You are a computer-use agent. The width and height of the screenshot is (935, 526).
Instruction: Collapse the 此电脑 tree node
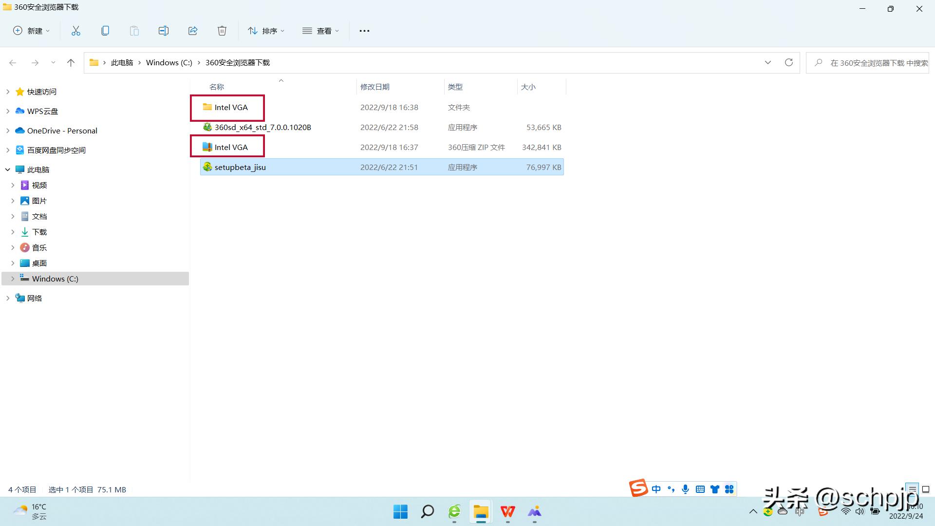click(x=8, y=169)
